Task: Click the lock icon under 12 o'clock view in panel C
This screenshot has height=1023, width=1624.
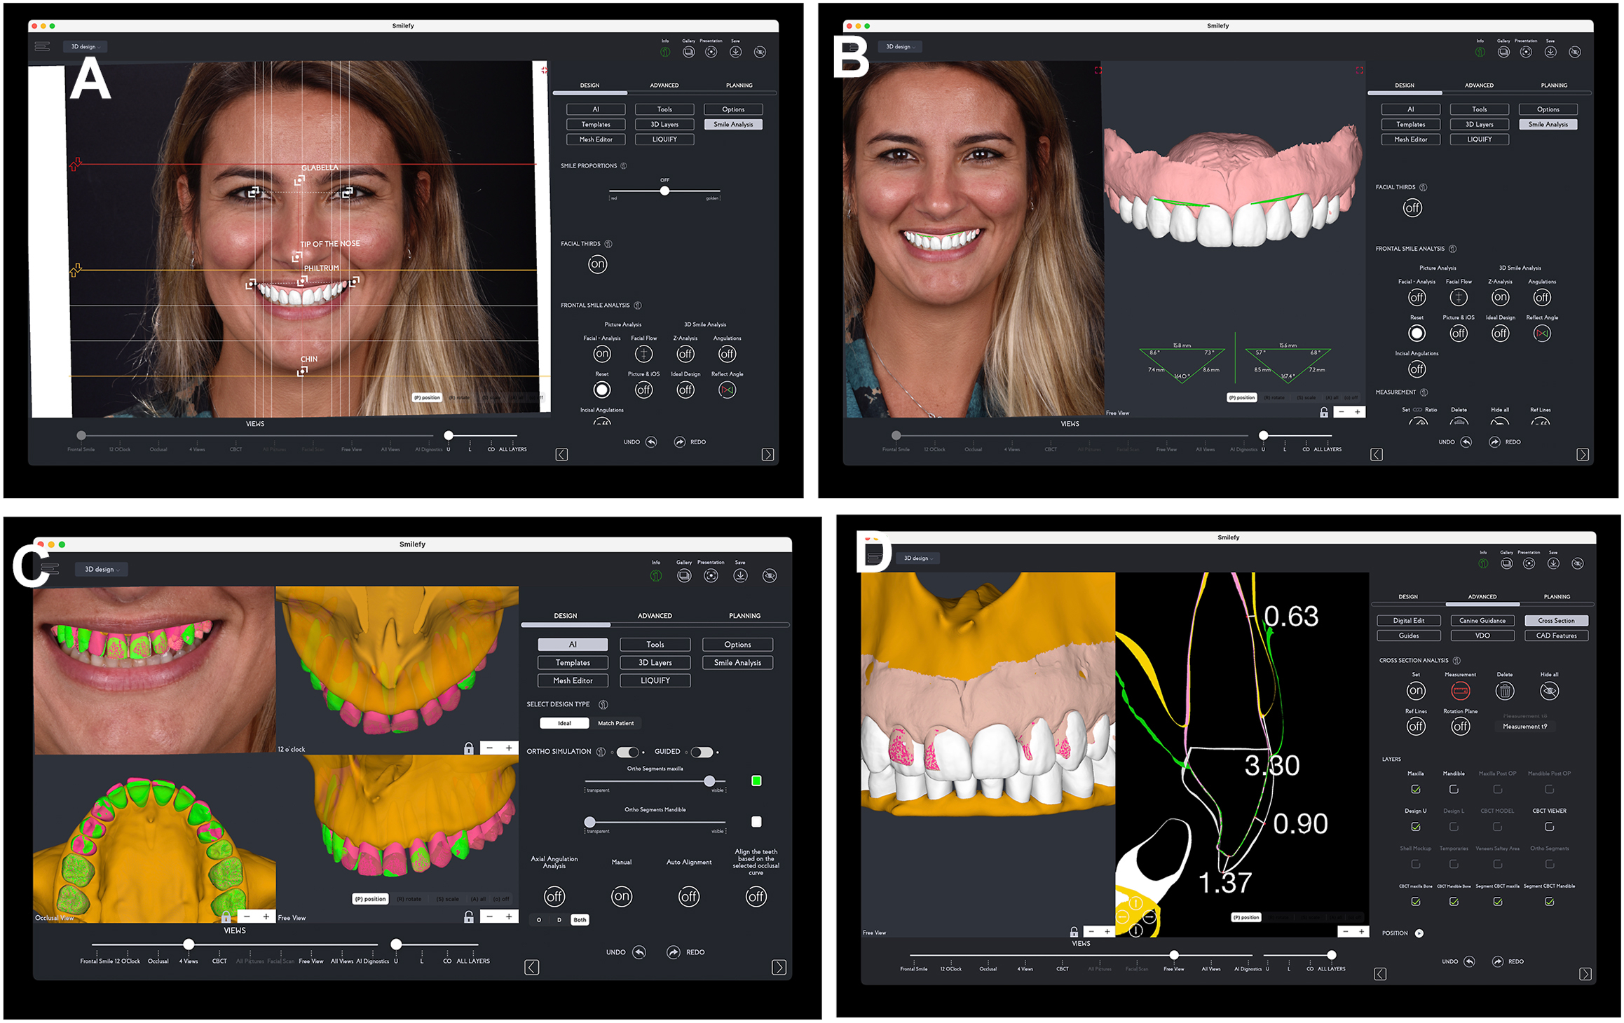Action: pyautogui.click(x=469, y=749)
